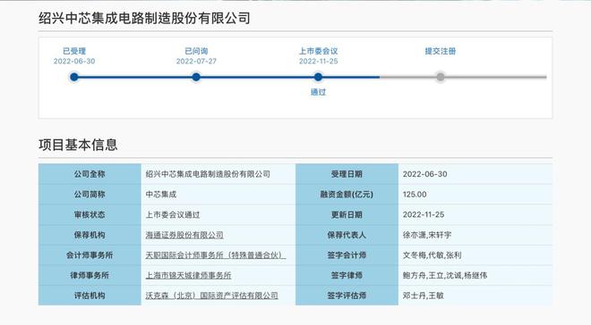Click the 审核状态 value 上市委会议通过
Viewport: 591px width, 325px height.
[173, 214]
